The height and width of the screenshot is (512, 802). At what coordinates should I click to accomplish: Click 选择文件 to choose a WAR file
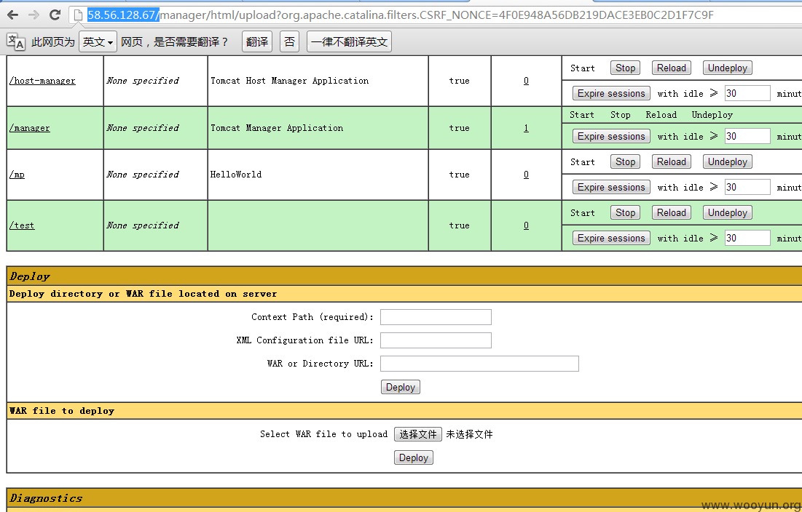pos(418,434)
